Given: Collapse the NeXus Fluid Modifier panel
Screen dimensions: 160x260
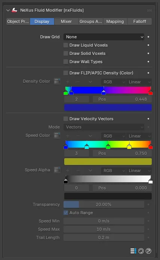Looking at the screenshot, I should click(x=8, y=10).
